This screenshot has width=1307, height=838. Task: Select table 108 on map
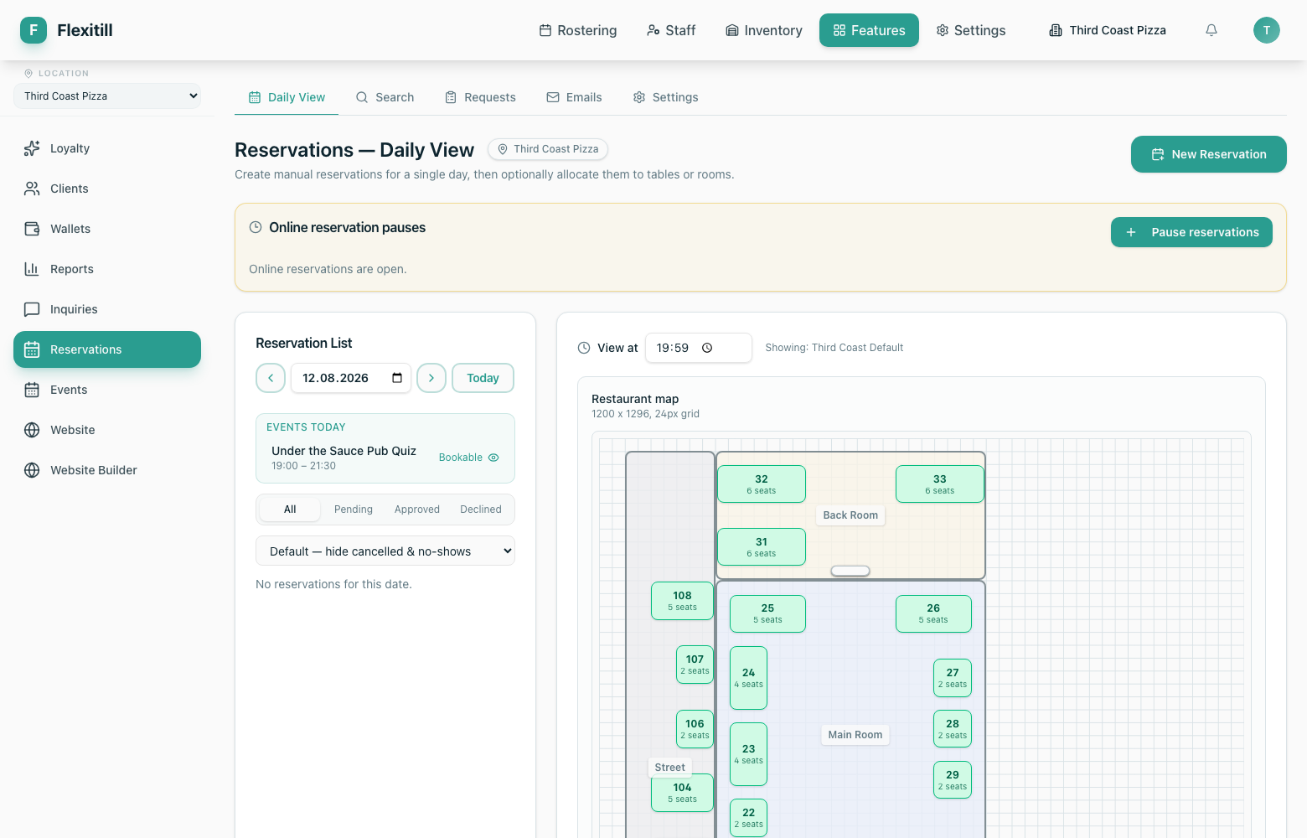682,601
